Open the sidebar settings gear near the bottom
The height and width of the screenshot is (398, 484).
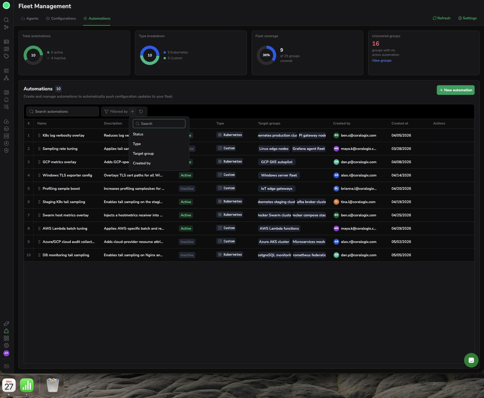[6, 345]
